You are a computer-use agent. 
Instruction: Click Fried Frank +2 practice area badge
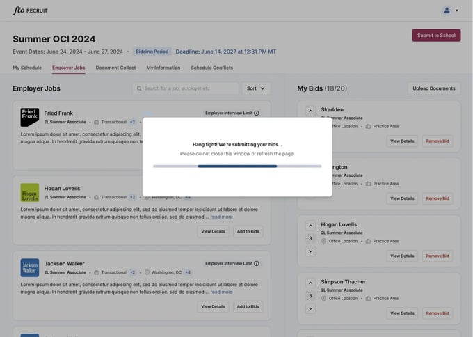coord(132,122)
